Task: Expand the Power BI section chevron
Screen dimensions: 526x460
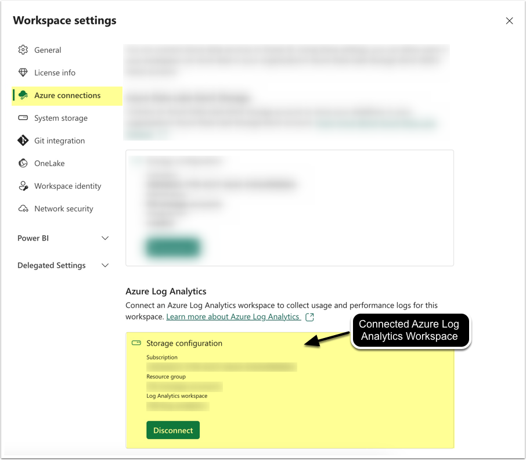Action: (x=105, y=238)
